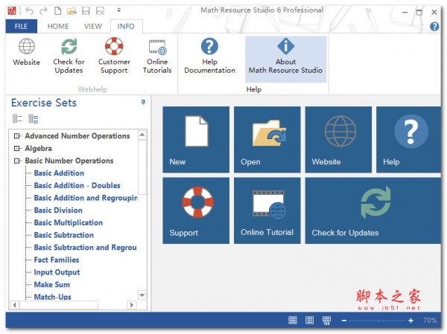
Task: Click the third view icon in status bar
Action: pyautogui.click(x=326, y=321)
